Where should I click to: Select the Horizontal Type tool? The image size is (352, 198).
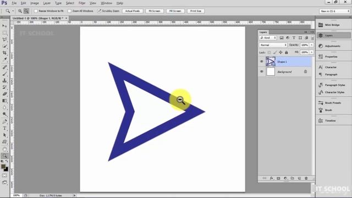pos(4,128)
